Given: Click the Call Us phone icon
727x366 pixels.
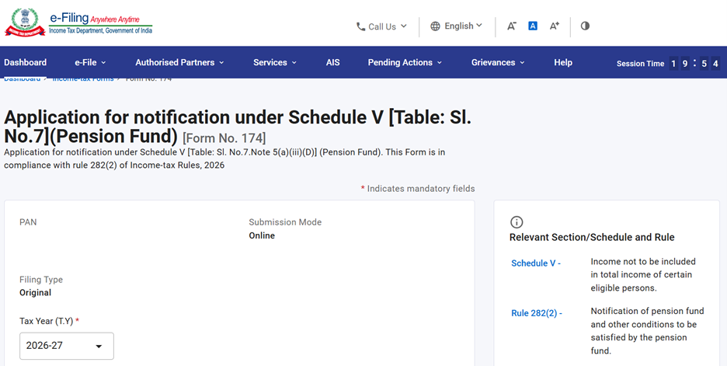Looking at the screenshot, I should point(360,26).
